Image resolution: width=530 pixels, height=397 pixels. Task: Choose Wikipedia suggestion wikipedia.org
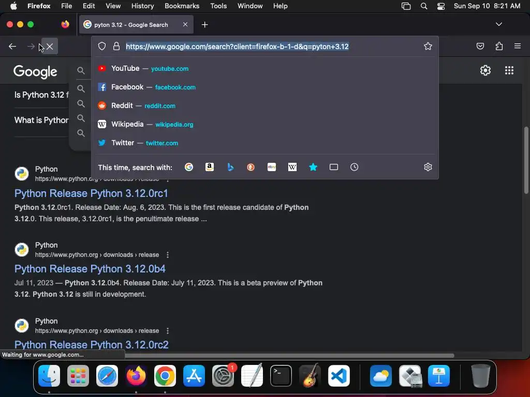[266, 124]
